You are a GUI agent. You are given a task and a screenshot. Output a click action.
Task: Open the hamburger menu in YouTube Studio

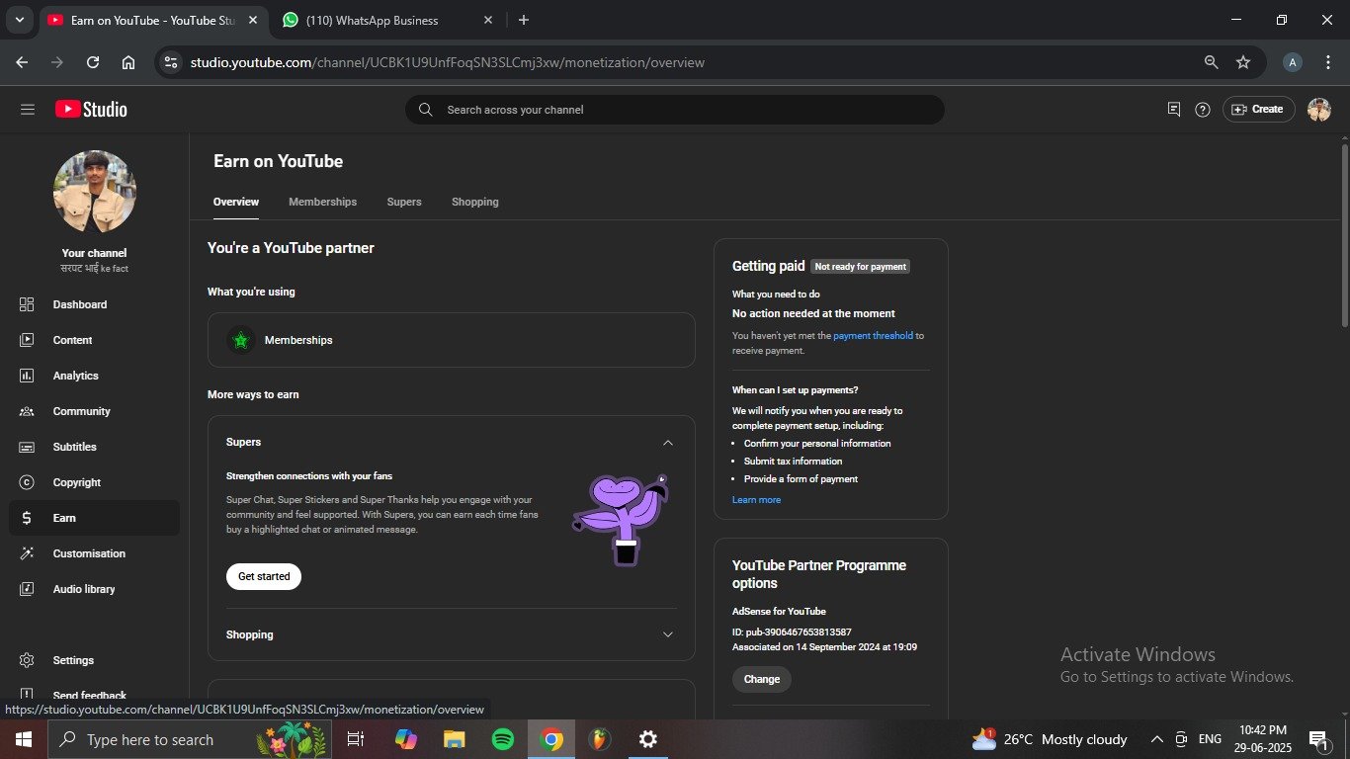[28, 110]
